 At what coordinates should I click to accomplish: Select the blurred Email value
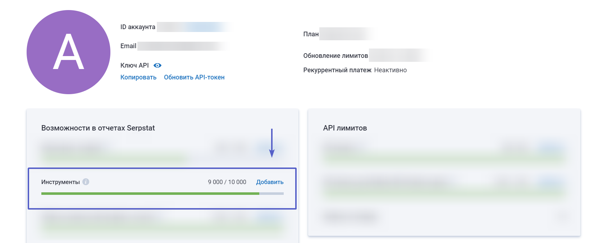pyautogui.click(x=183, y=46)
